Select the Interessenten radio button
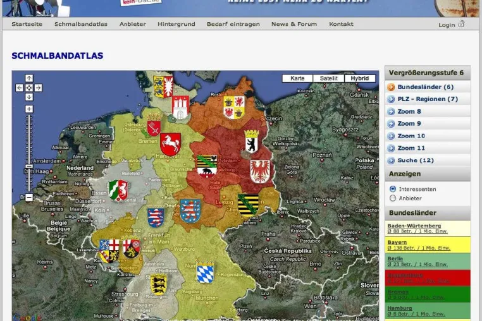Viewport: 482px width, 321px height. coord(393,189)
